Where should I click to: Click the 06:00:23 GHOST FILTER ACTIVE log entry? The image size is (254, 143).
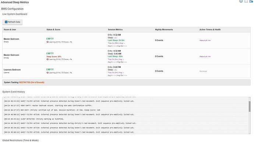69,115
